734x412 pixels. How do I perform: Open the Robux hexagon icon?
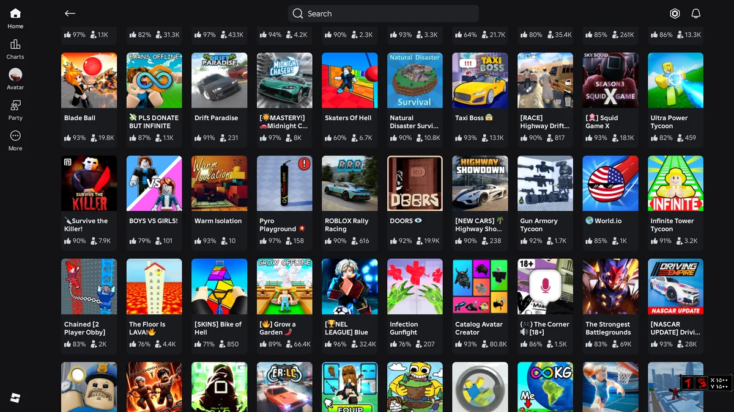point(675,13)
